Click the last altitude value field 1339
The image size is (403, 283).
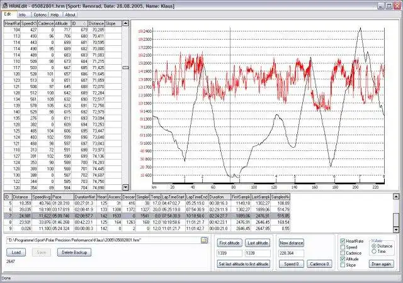click(x=258, y=253)
